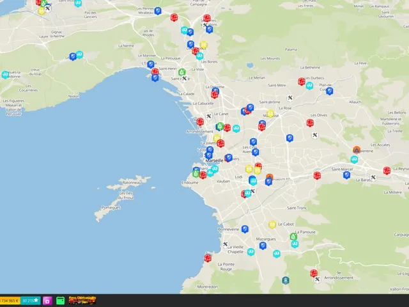
Task: Open the pink icon in the bottom bar
Action: [x=47, y=301]
